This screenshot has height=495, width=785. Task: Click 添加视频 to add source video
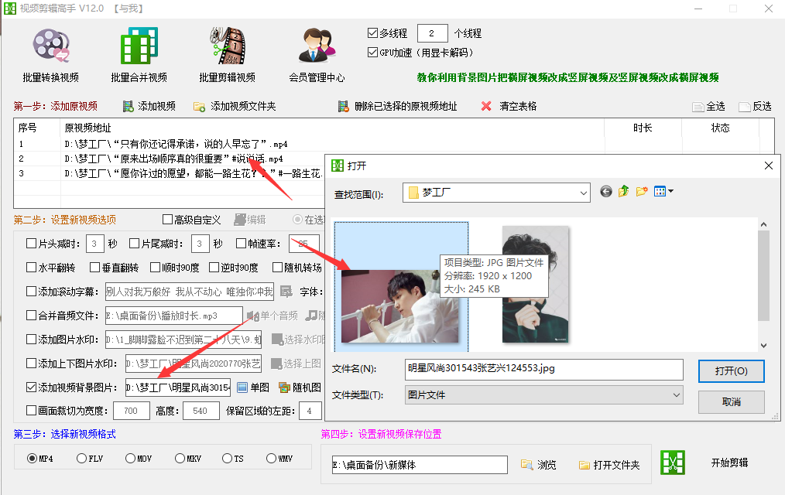click(x=149, y=106)
